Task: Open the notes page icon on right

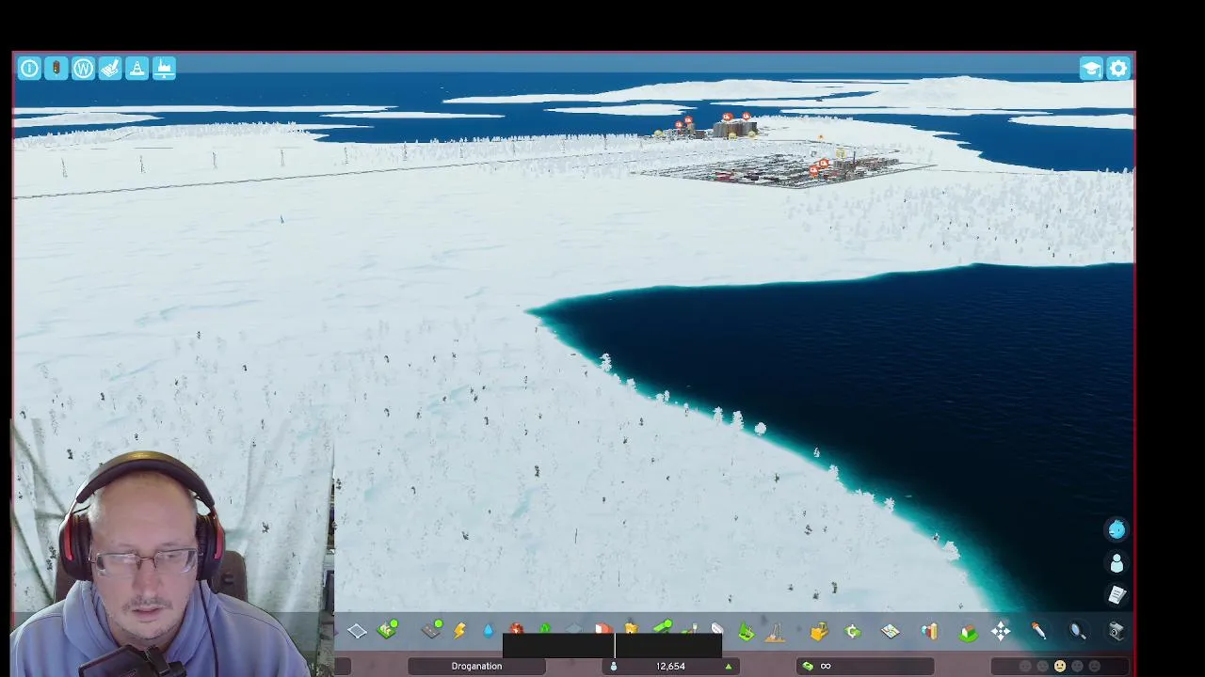Action: [1117, 595]
